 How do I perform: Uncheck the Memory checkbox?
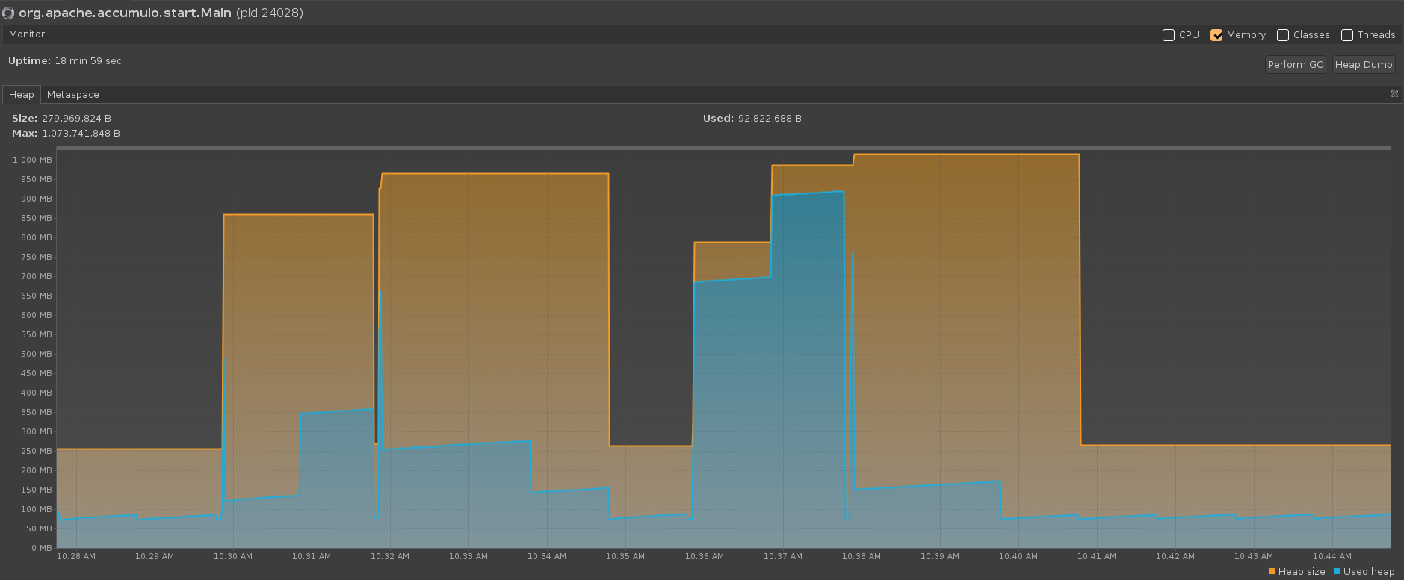[1216, 35]
